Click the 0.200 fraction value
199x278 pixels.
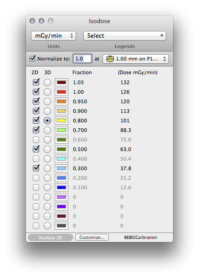point(80,178)
